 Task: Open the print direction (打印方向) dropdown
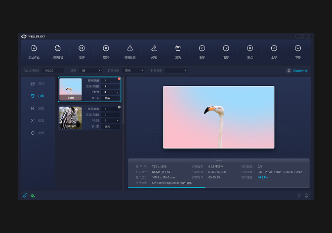[134, 71]
